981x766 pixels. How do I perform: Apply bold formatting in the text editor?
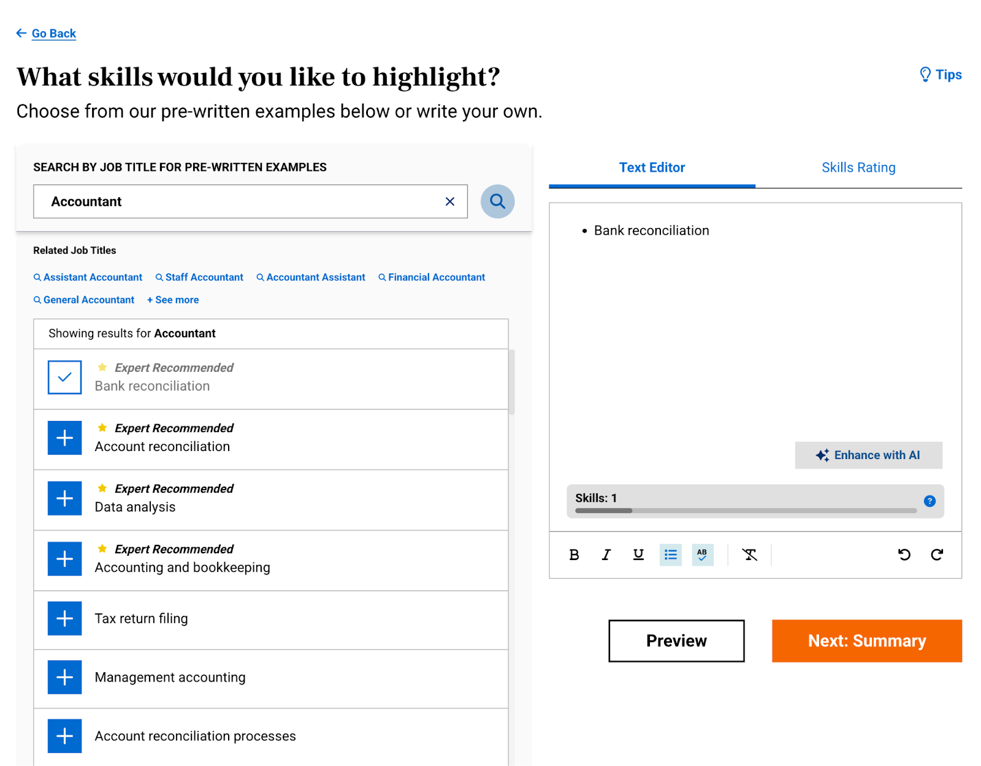click(574, 555)
